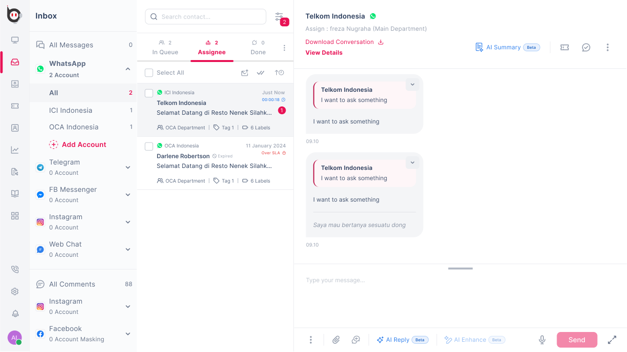
Task: Check the Darlene Robertson conversation checkbox
Action: tap(149, 146)
